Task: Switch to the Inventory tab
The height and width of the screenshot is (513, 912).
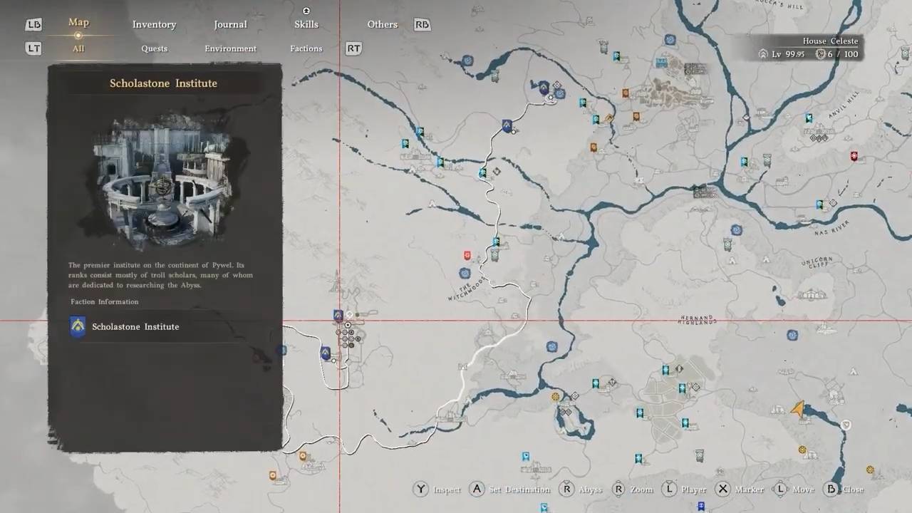Action: [154, 24]
